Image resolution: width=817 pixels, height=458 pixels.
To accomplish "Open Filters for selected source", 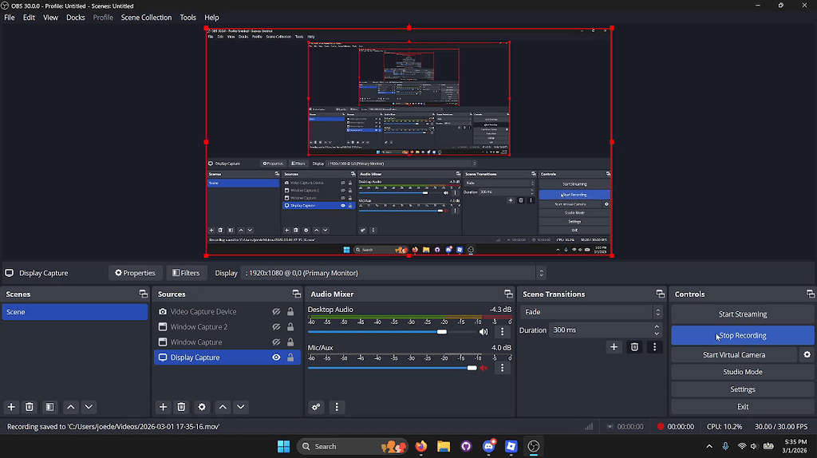I will pos(186,273).
